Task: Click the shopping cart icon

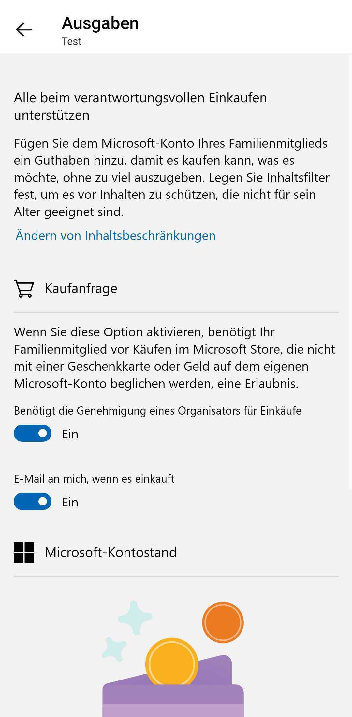Action: click(x=24, y=288)
